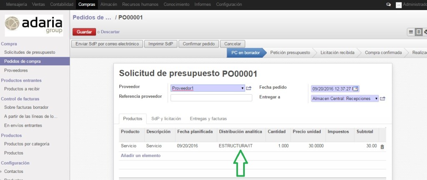Open En envíos entrantes in sidebar
Screen dimensions: 427x180
pyautogui.click(x=23, y=125)
